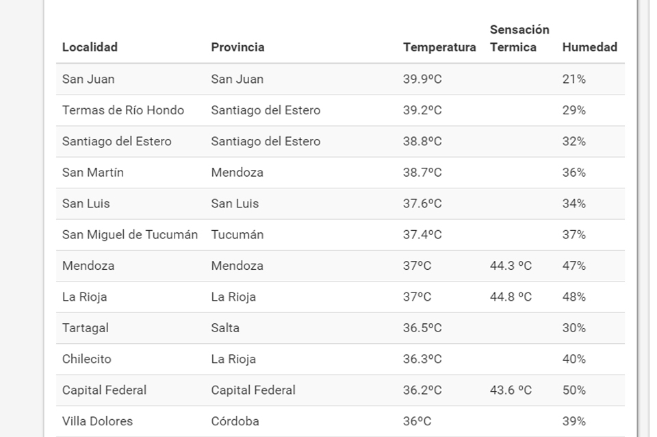657x437 pixels.
Task: Sort by the Temperatura column header
Action: click(x=439, y=47)
